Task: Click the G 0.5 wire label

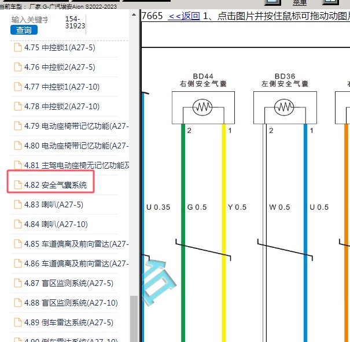Action: point(197,207)
